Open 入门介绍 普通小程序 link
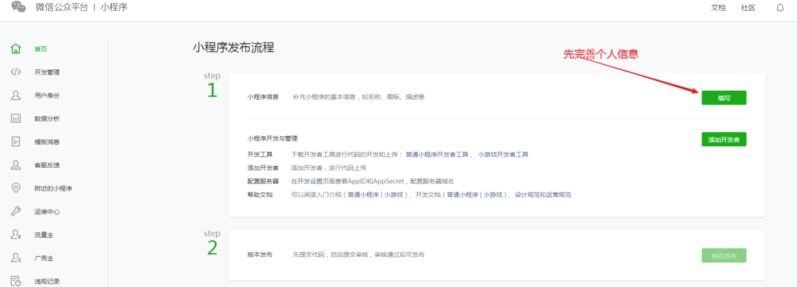The image size is (797, 287). [x=363, y=194]
